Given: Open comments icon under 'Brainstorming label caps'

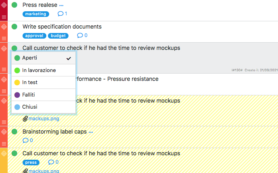Looking at the screenshot, I should tap(26, 140).
